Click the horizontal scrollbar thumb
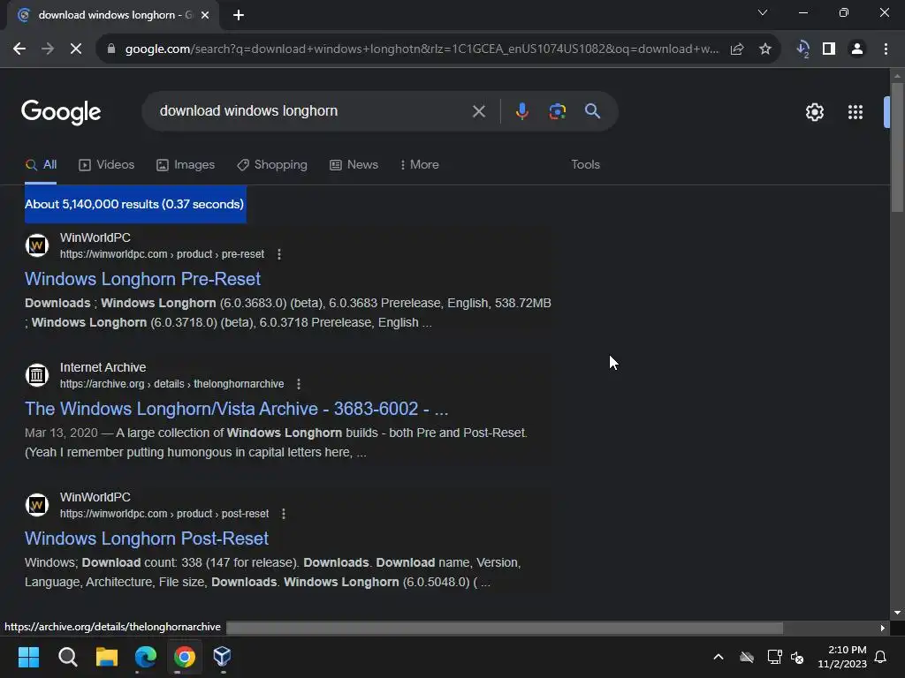 (x=505, y=628)
